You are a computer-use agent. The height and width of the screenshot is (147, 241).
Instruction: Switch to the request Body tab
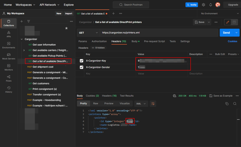click(135, 41)
